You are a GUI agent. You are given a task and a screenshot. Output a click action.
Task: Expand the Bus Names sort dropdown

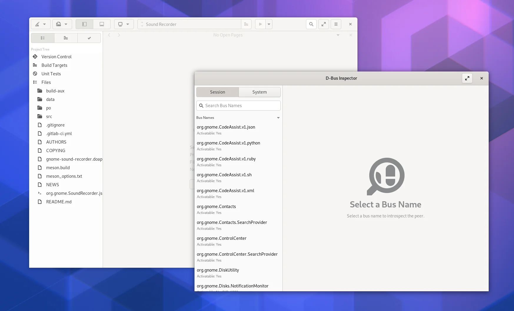(x=278, y=118)
